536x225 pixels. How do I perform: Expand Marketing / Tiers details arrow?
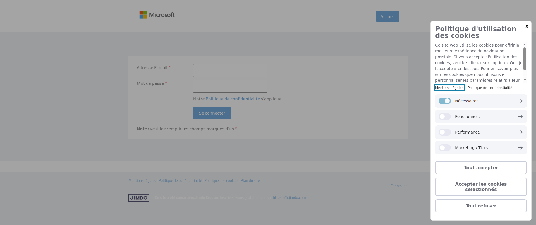point(520,148)
